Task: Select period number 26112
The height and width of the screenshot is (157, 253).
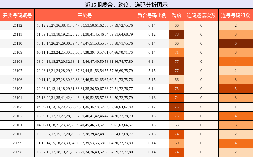Action: pos(17,25)
